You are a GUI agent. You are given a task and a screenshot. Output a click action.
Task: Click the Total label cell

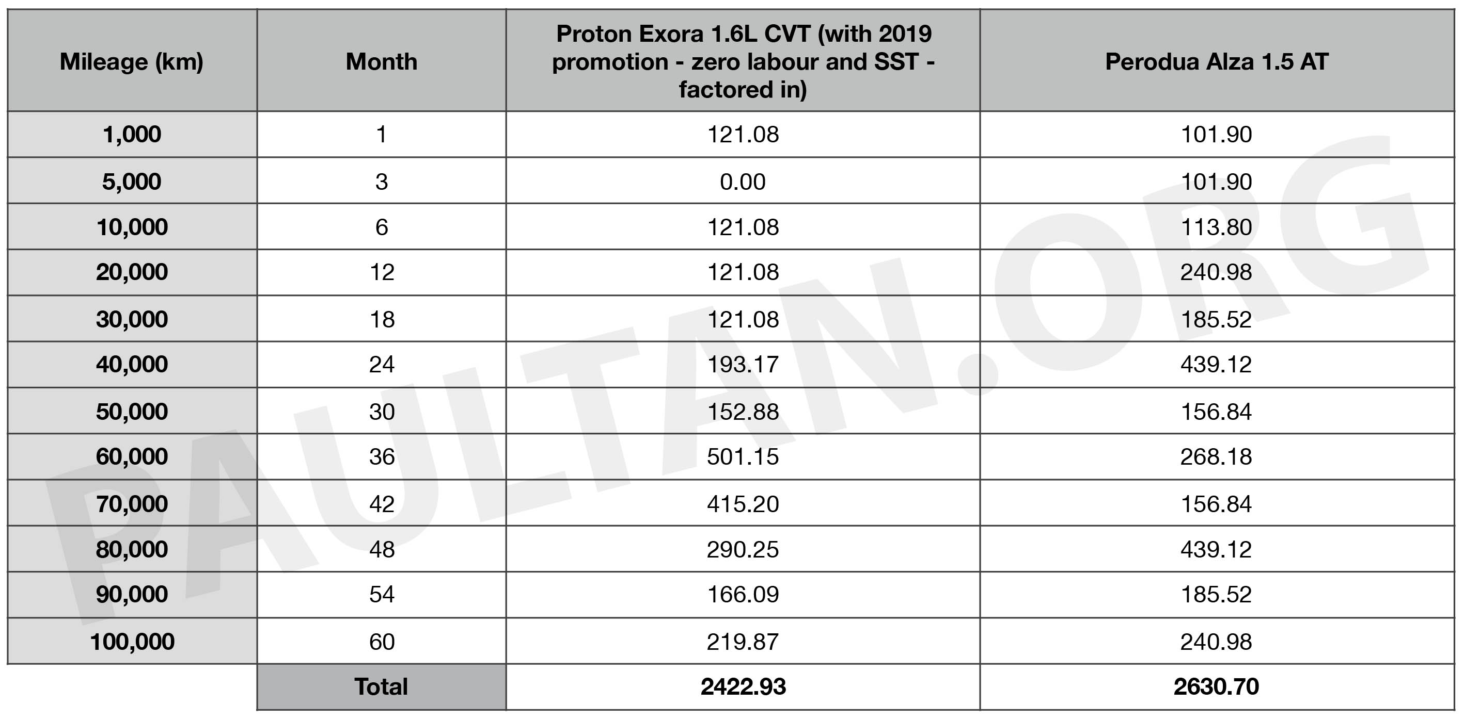(x=381, y=687)
